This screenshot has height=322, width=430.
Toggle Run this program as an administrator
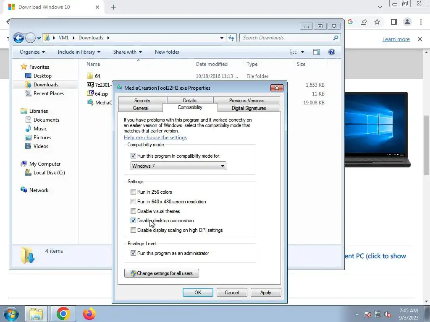(x=133, y=253)
